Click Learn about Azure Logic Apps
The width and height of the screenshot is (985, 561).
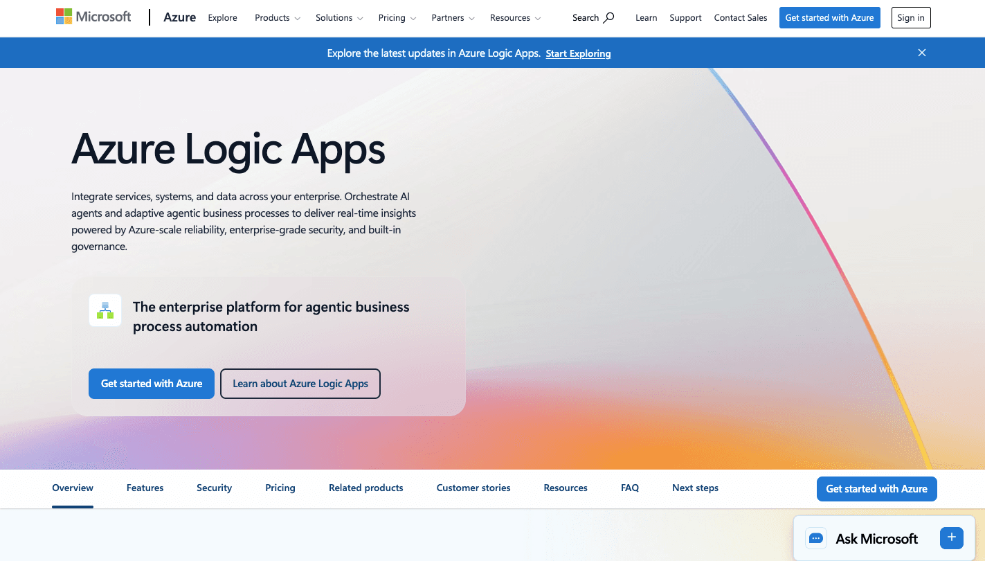[x=300, y=383]
